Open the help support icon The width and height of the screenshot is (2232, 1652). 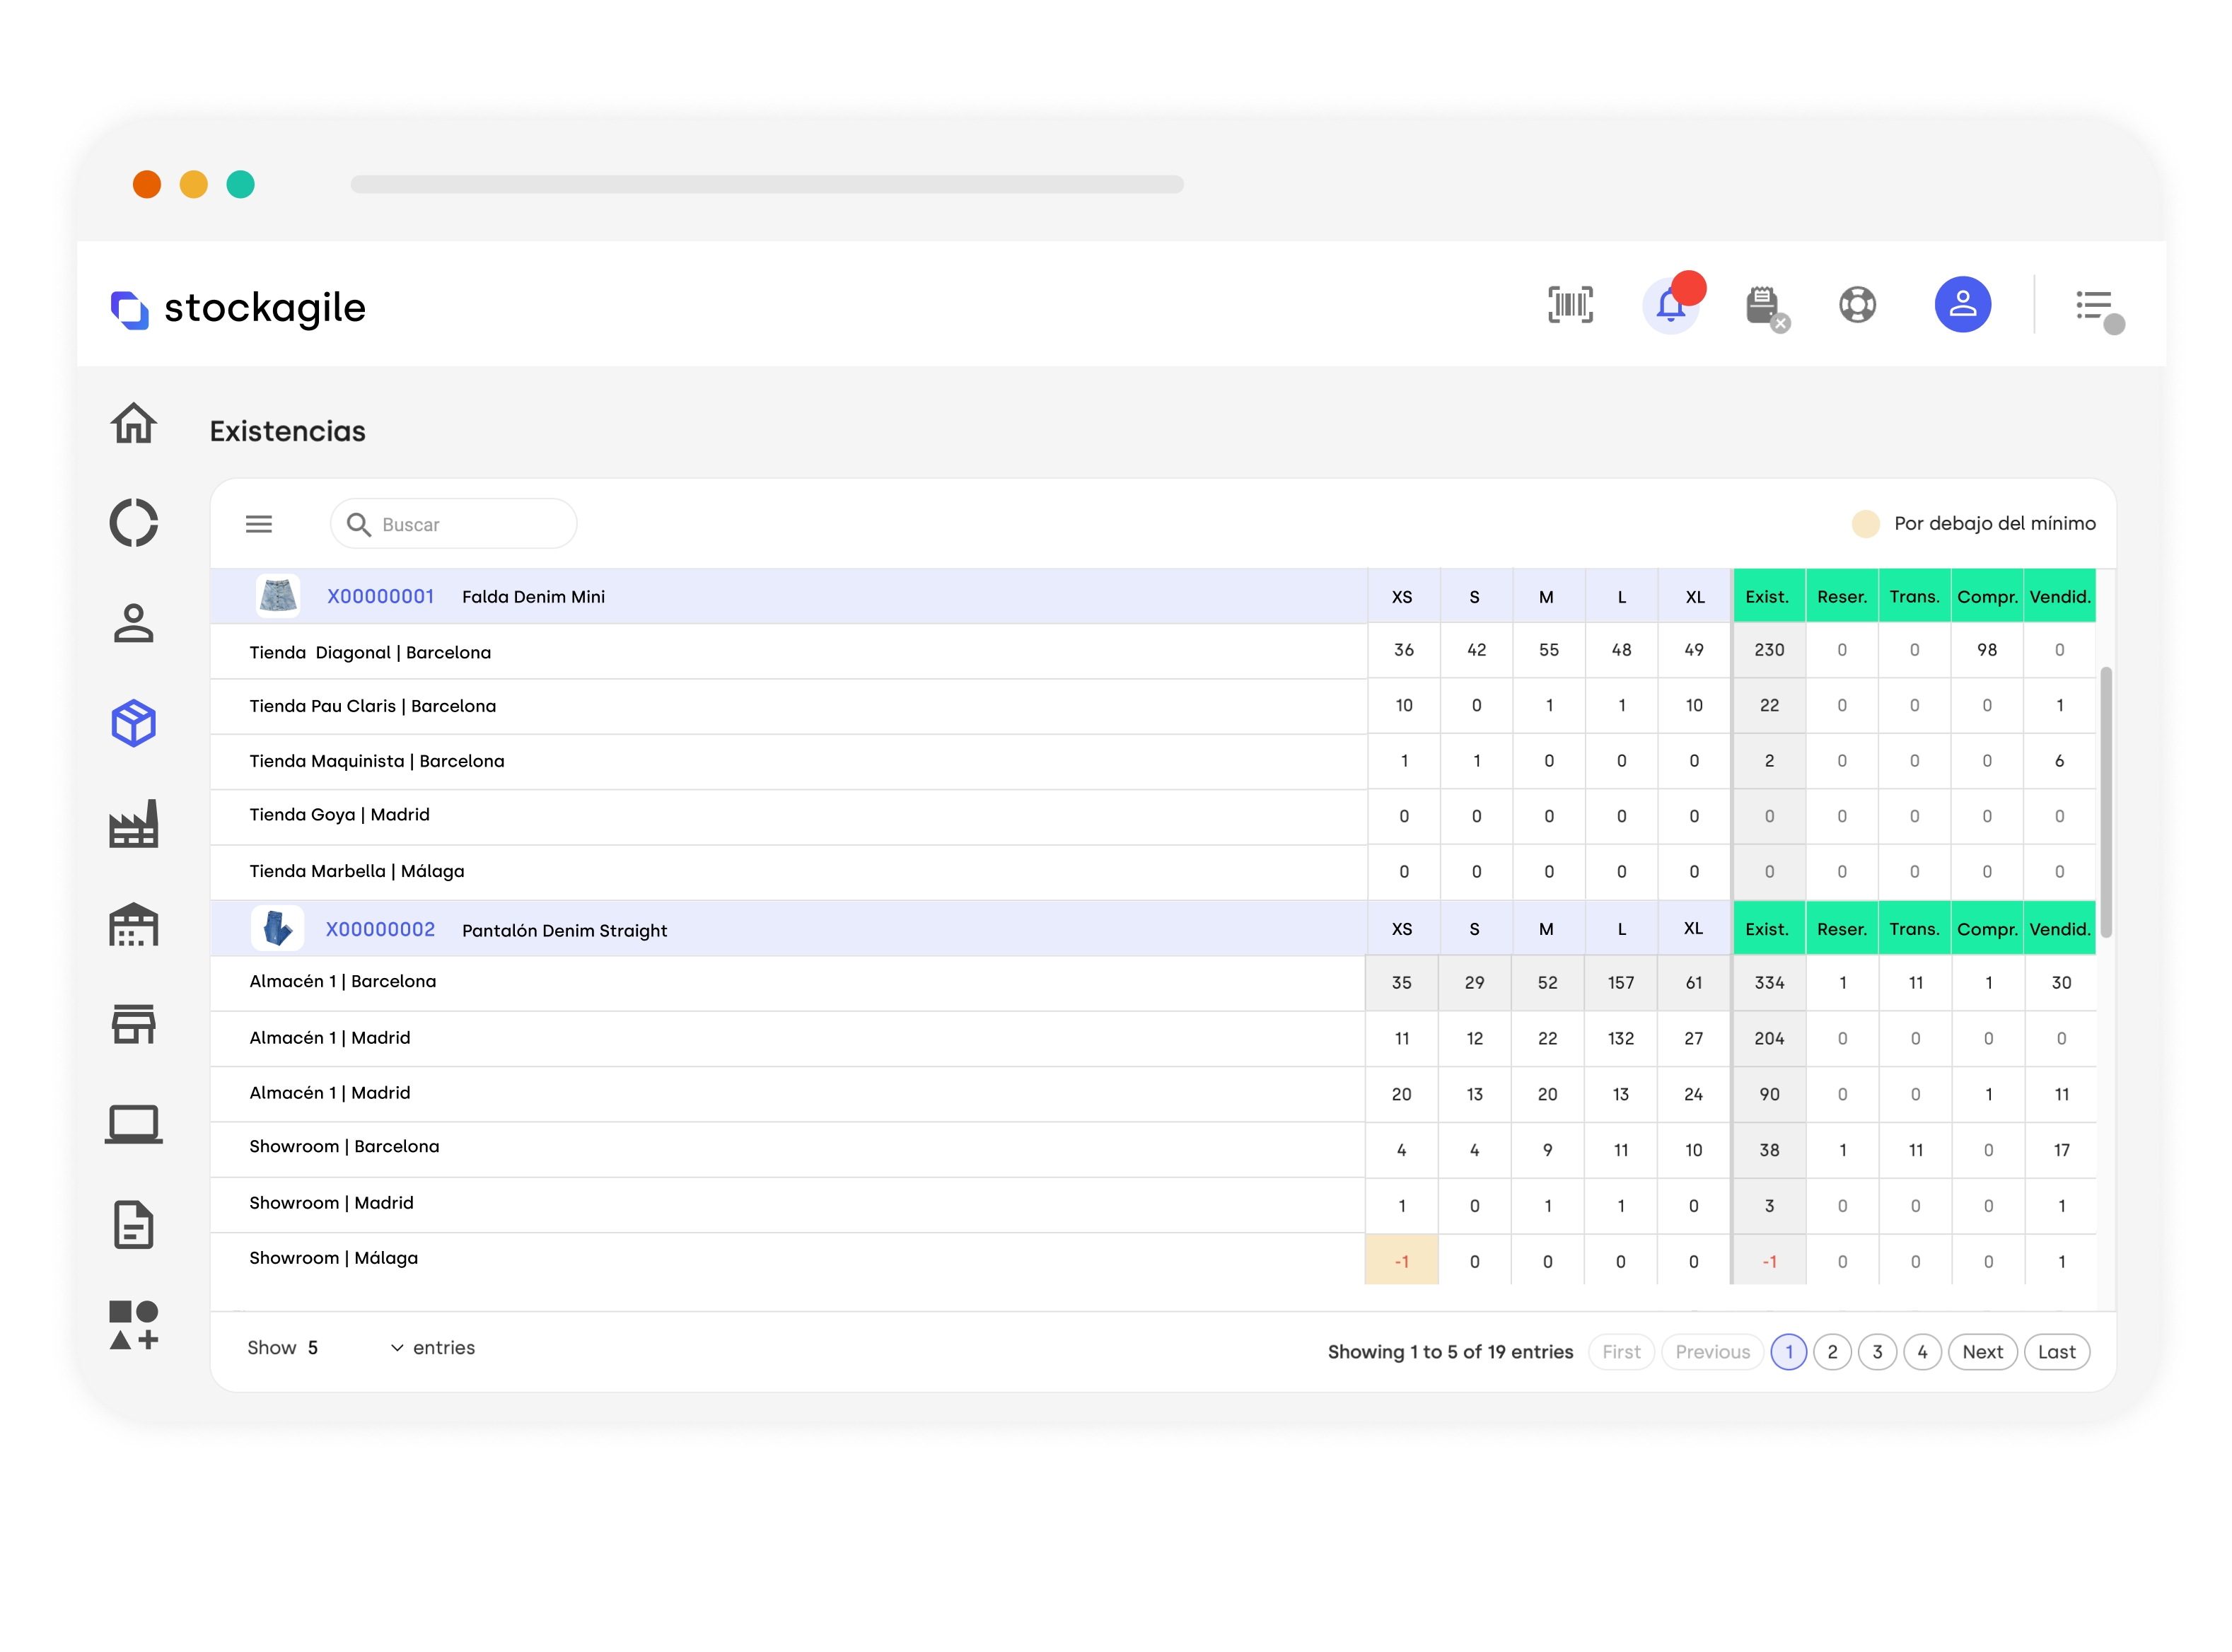click(1857, 305)
